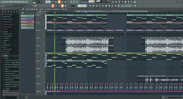Open the Packs folder in browser
This screenshot has width=183, height=99.
[5, 47]
